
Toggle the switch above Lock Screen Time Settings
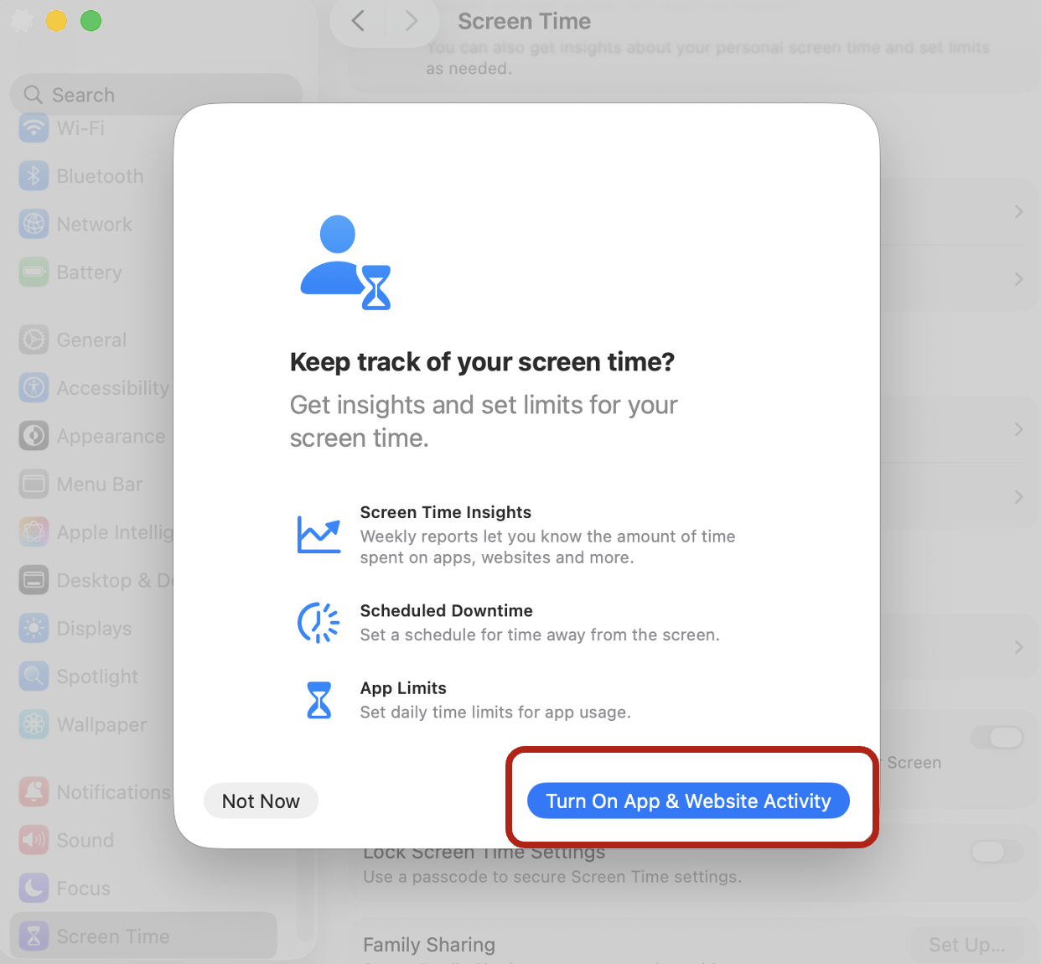coord(997,738)
